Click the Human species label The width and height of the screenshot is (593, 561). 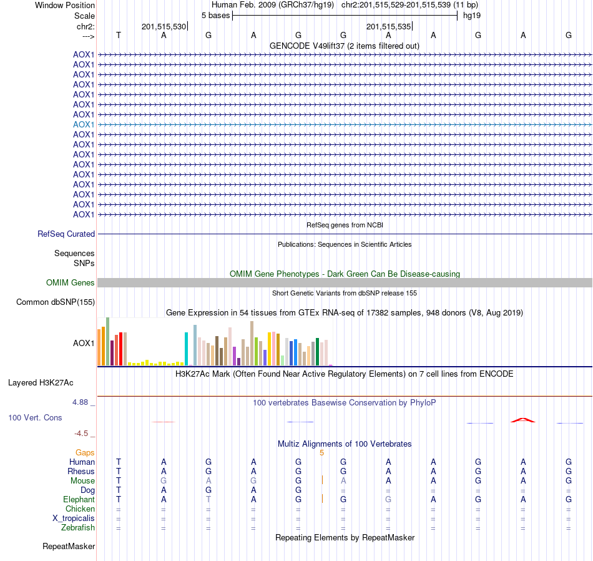tap(82, 462)
